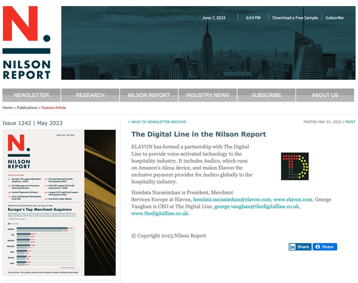Open the Industry News menu
The width and height of the screenshot is (358, 283).
pos(208,95)
